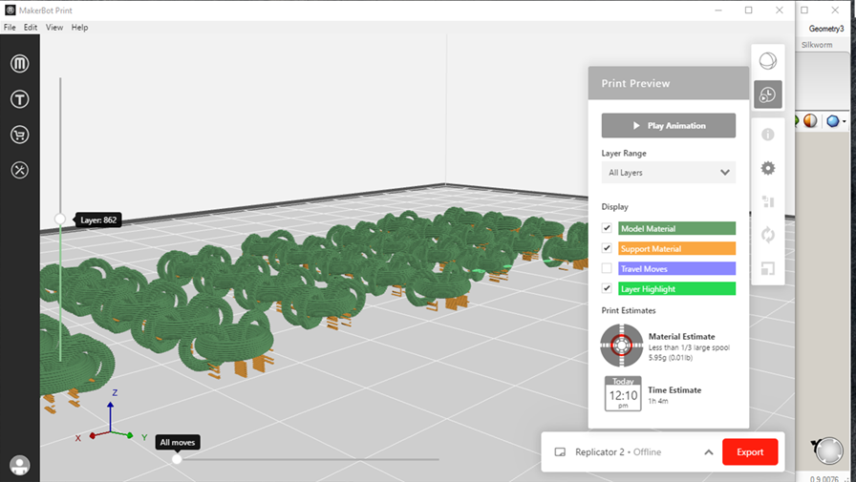Click the Layer 862 slider handle

point(60,220)
